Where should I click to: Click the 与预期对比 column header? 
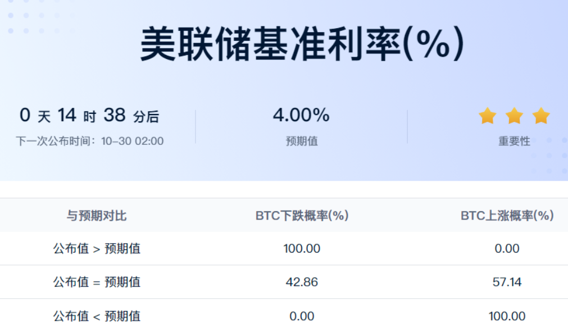click(97, 216)
